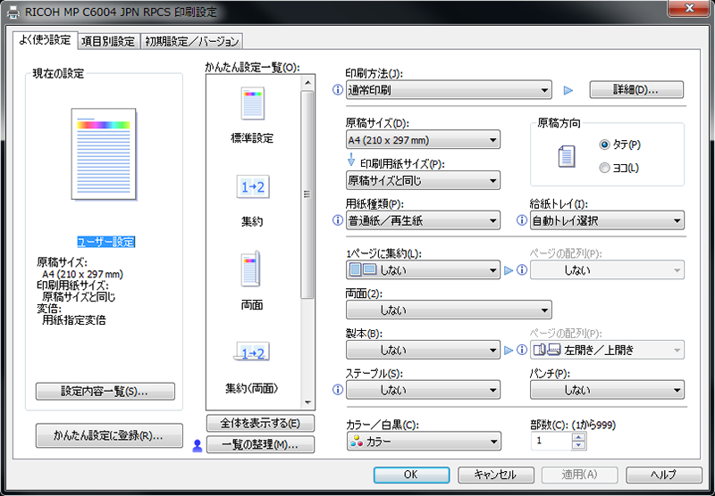Screen dimensions: 715x496
Task: Select the 標準設定 preset icon
Action: 252,104
